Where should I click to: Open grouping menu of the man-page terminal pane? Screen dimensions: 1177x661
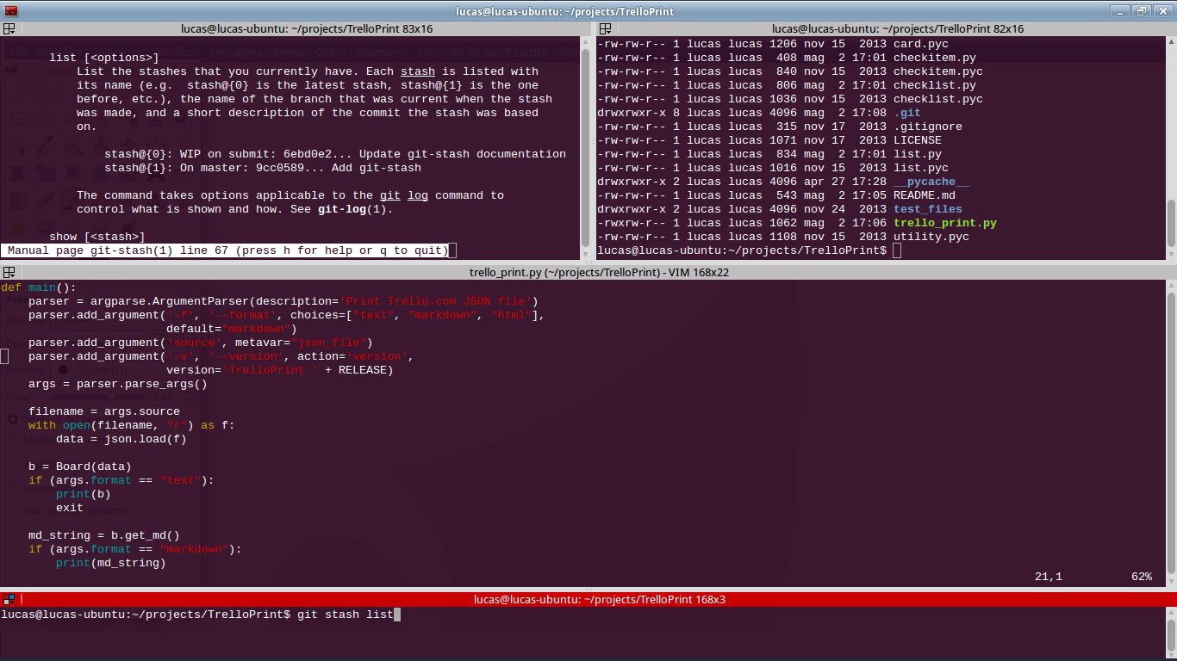tap(8, 28)
